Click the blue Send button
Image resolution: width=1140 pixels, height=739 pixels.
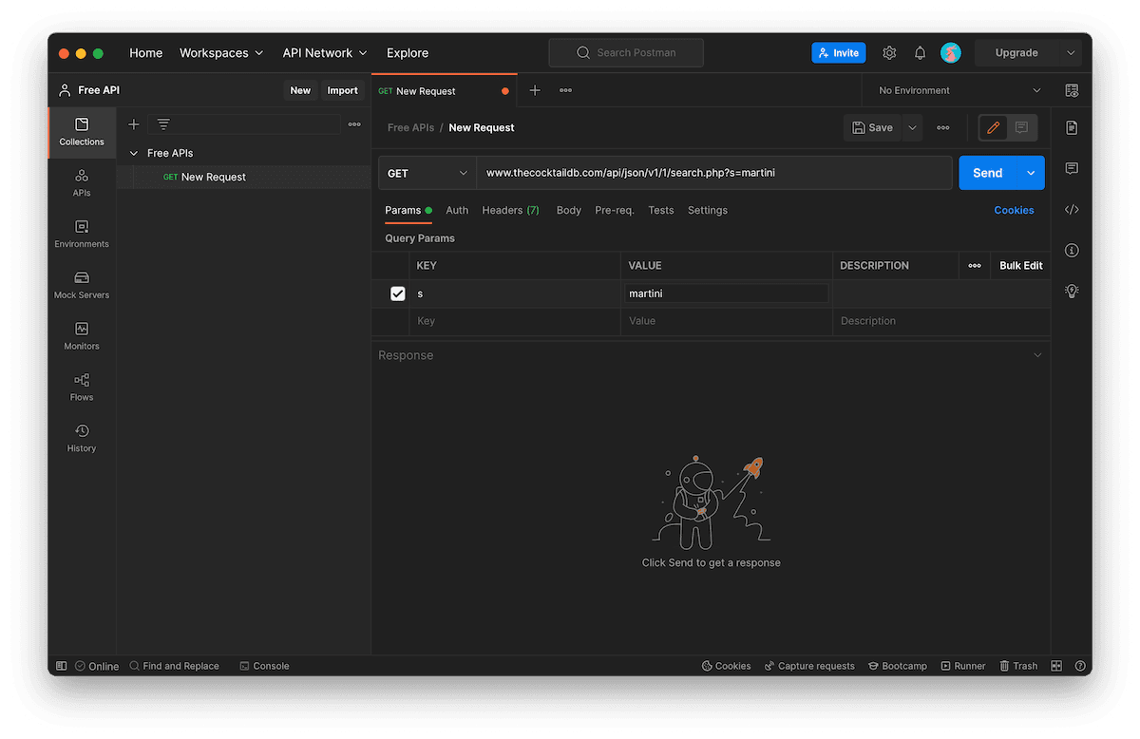pyautogui.click(x=988, y=173)
